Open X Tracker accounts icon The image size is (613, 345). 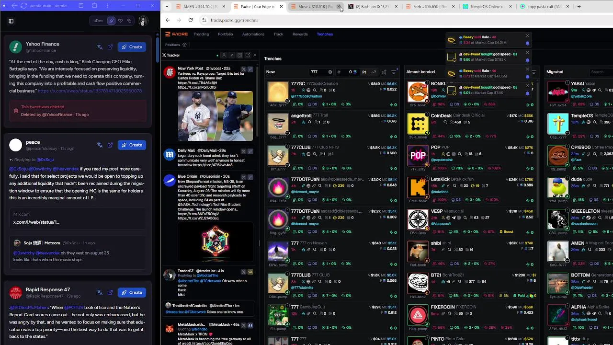pyautogui.click(x=224, y=55)
